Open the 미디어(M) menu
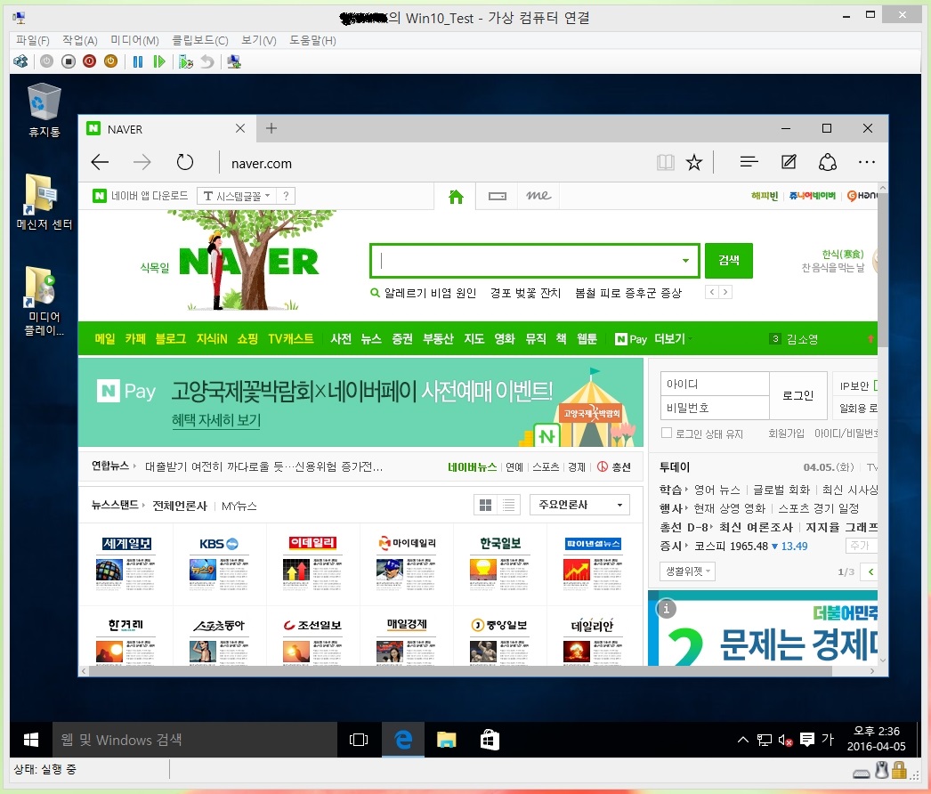The width and height of the screenshot is (931, 794). (134, 40)
